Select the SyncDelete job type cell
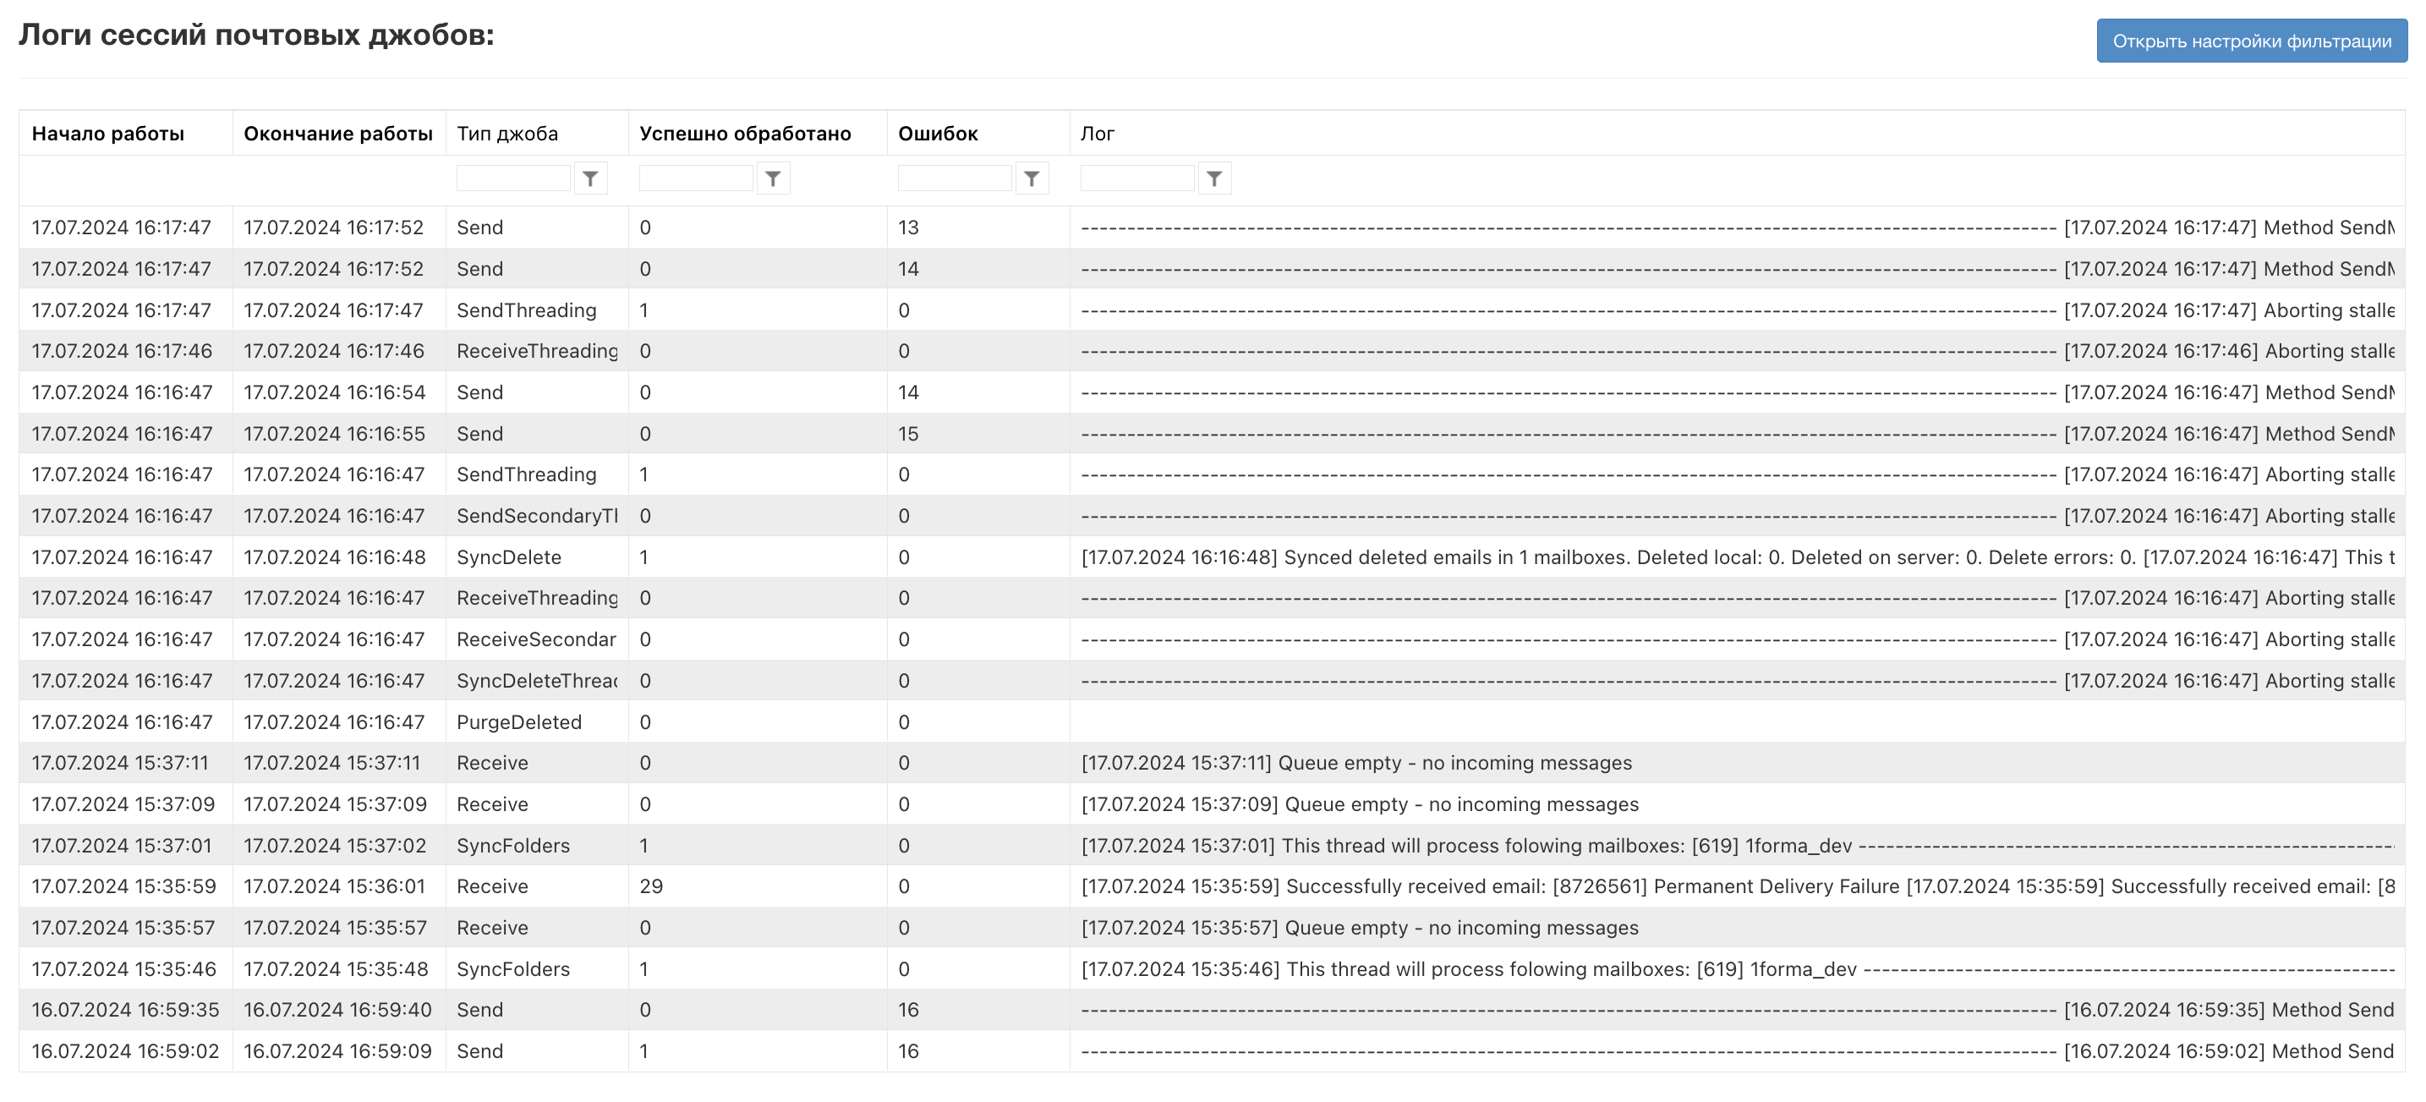The image size is (2426, 1102). click(x=510, y=557)
